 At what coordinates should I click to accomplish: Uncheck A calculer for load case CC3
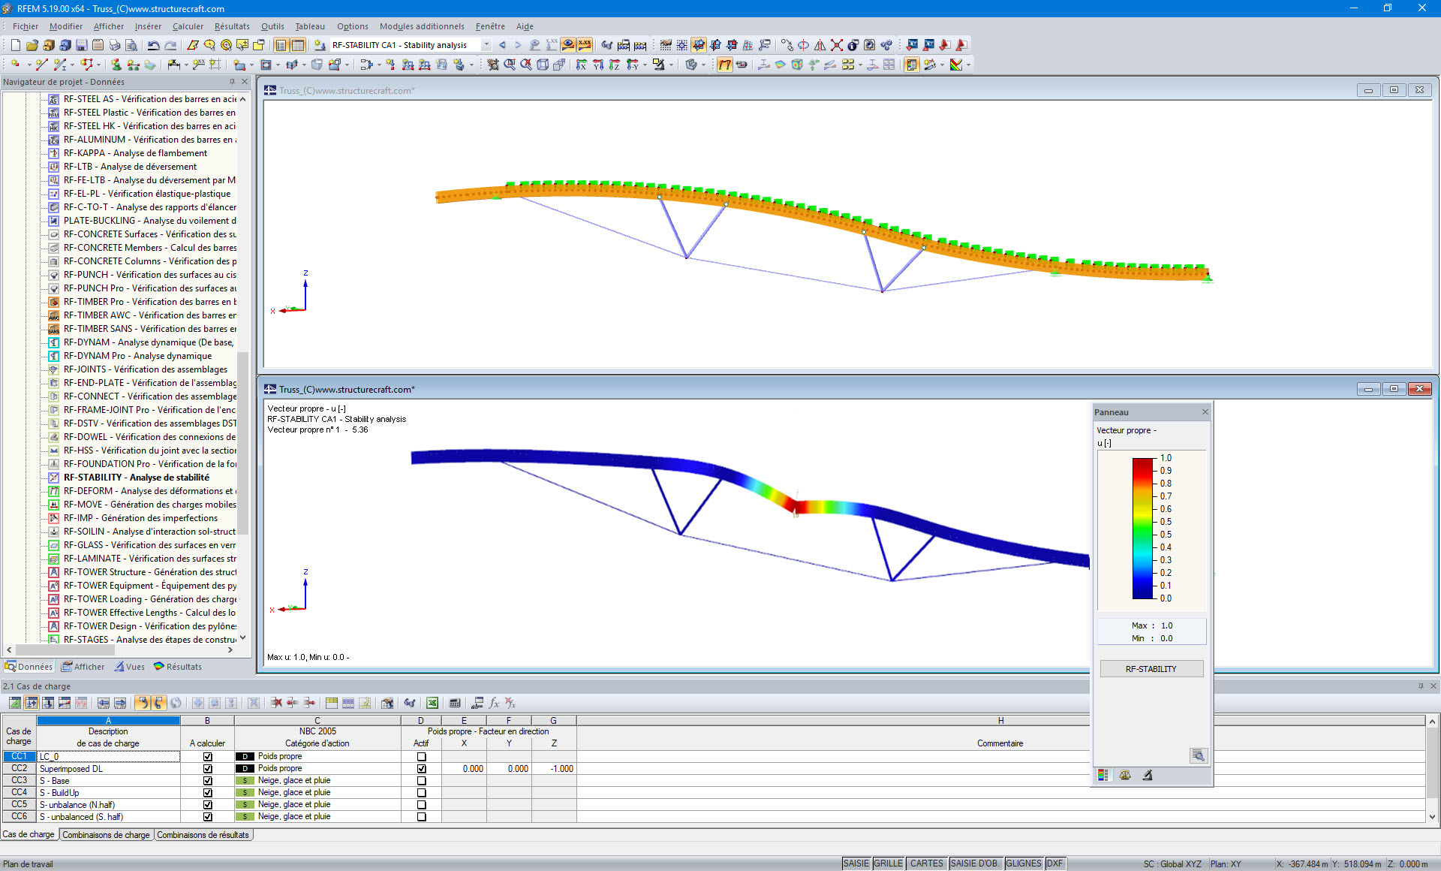pyautogui.click(x=207, y=780)
